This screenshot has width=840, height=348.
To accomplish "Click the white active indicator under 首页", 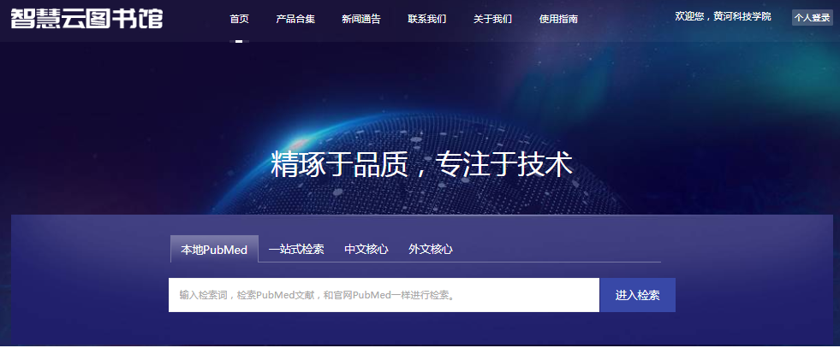I will click(x=239, y=41).
